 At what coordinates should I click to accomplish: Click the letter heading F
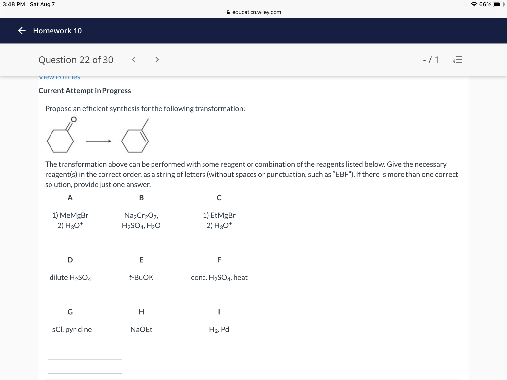point(219,260)
